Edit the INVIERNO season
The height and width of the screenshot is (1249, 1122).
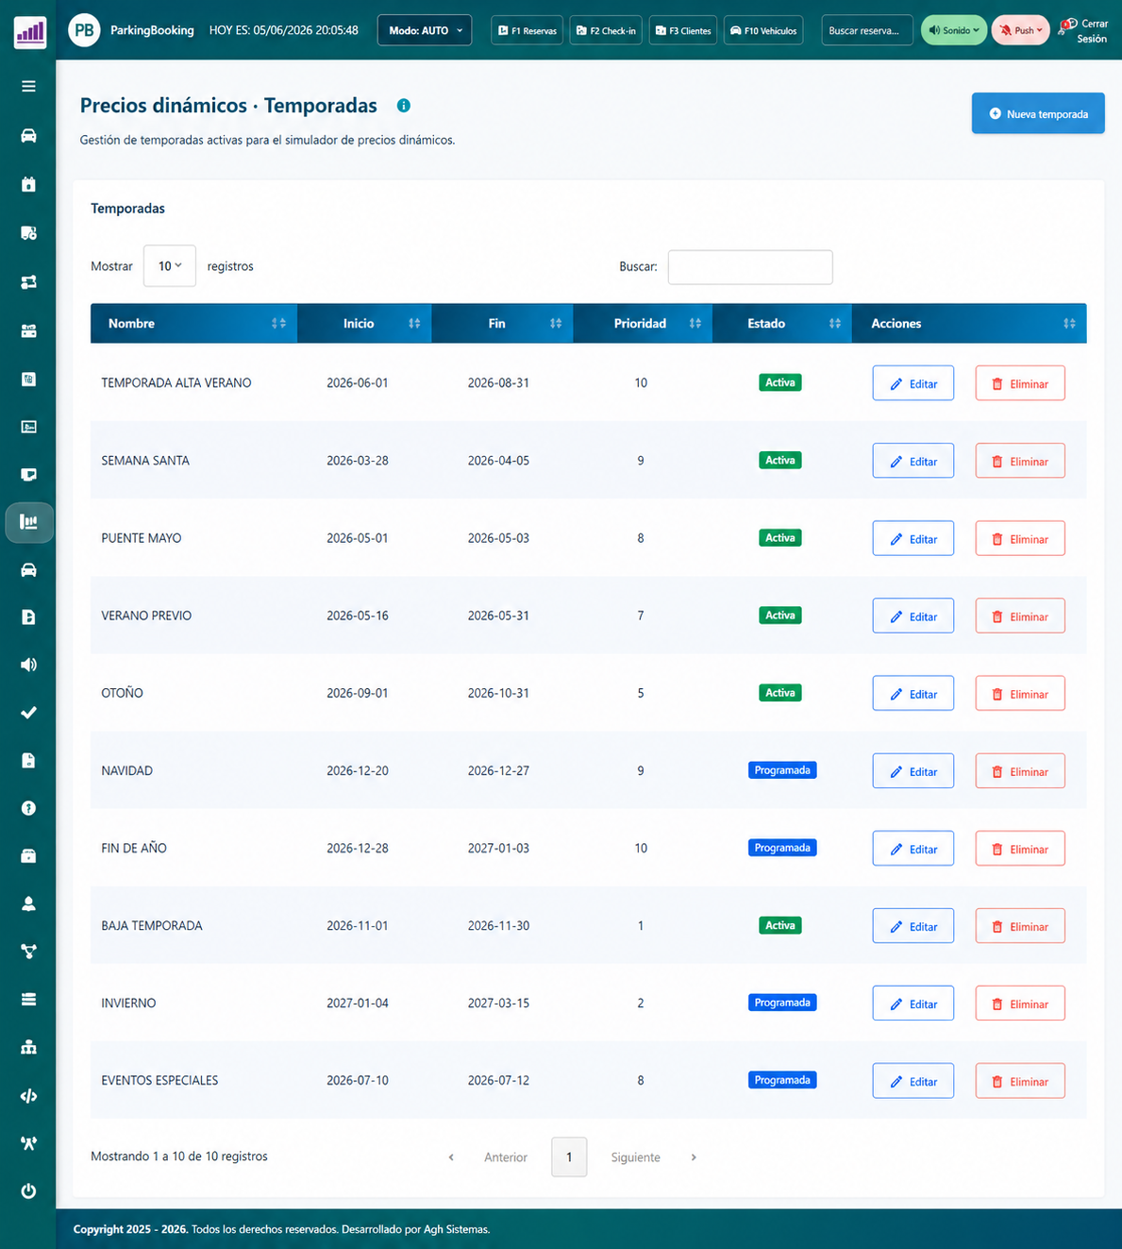pyautogui.click(x=913, y=1003)
